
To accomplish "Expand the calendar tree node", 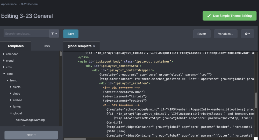I will pos(4,54).
